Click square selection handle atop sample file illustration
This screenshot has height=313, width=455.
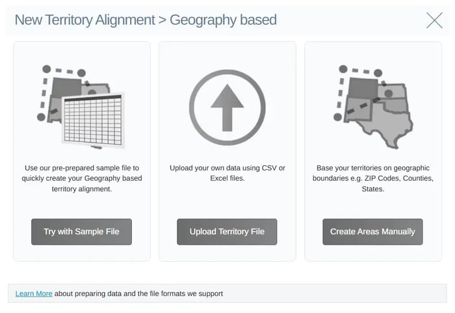[x=46, y=69]
